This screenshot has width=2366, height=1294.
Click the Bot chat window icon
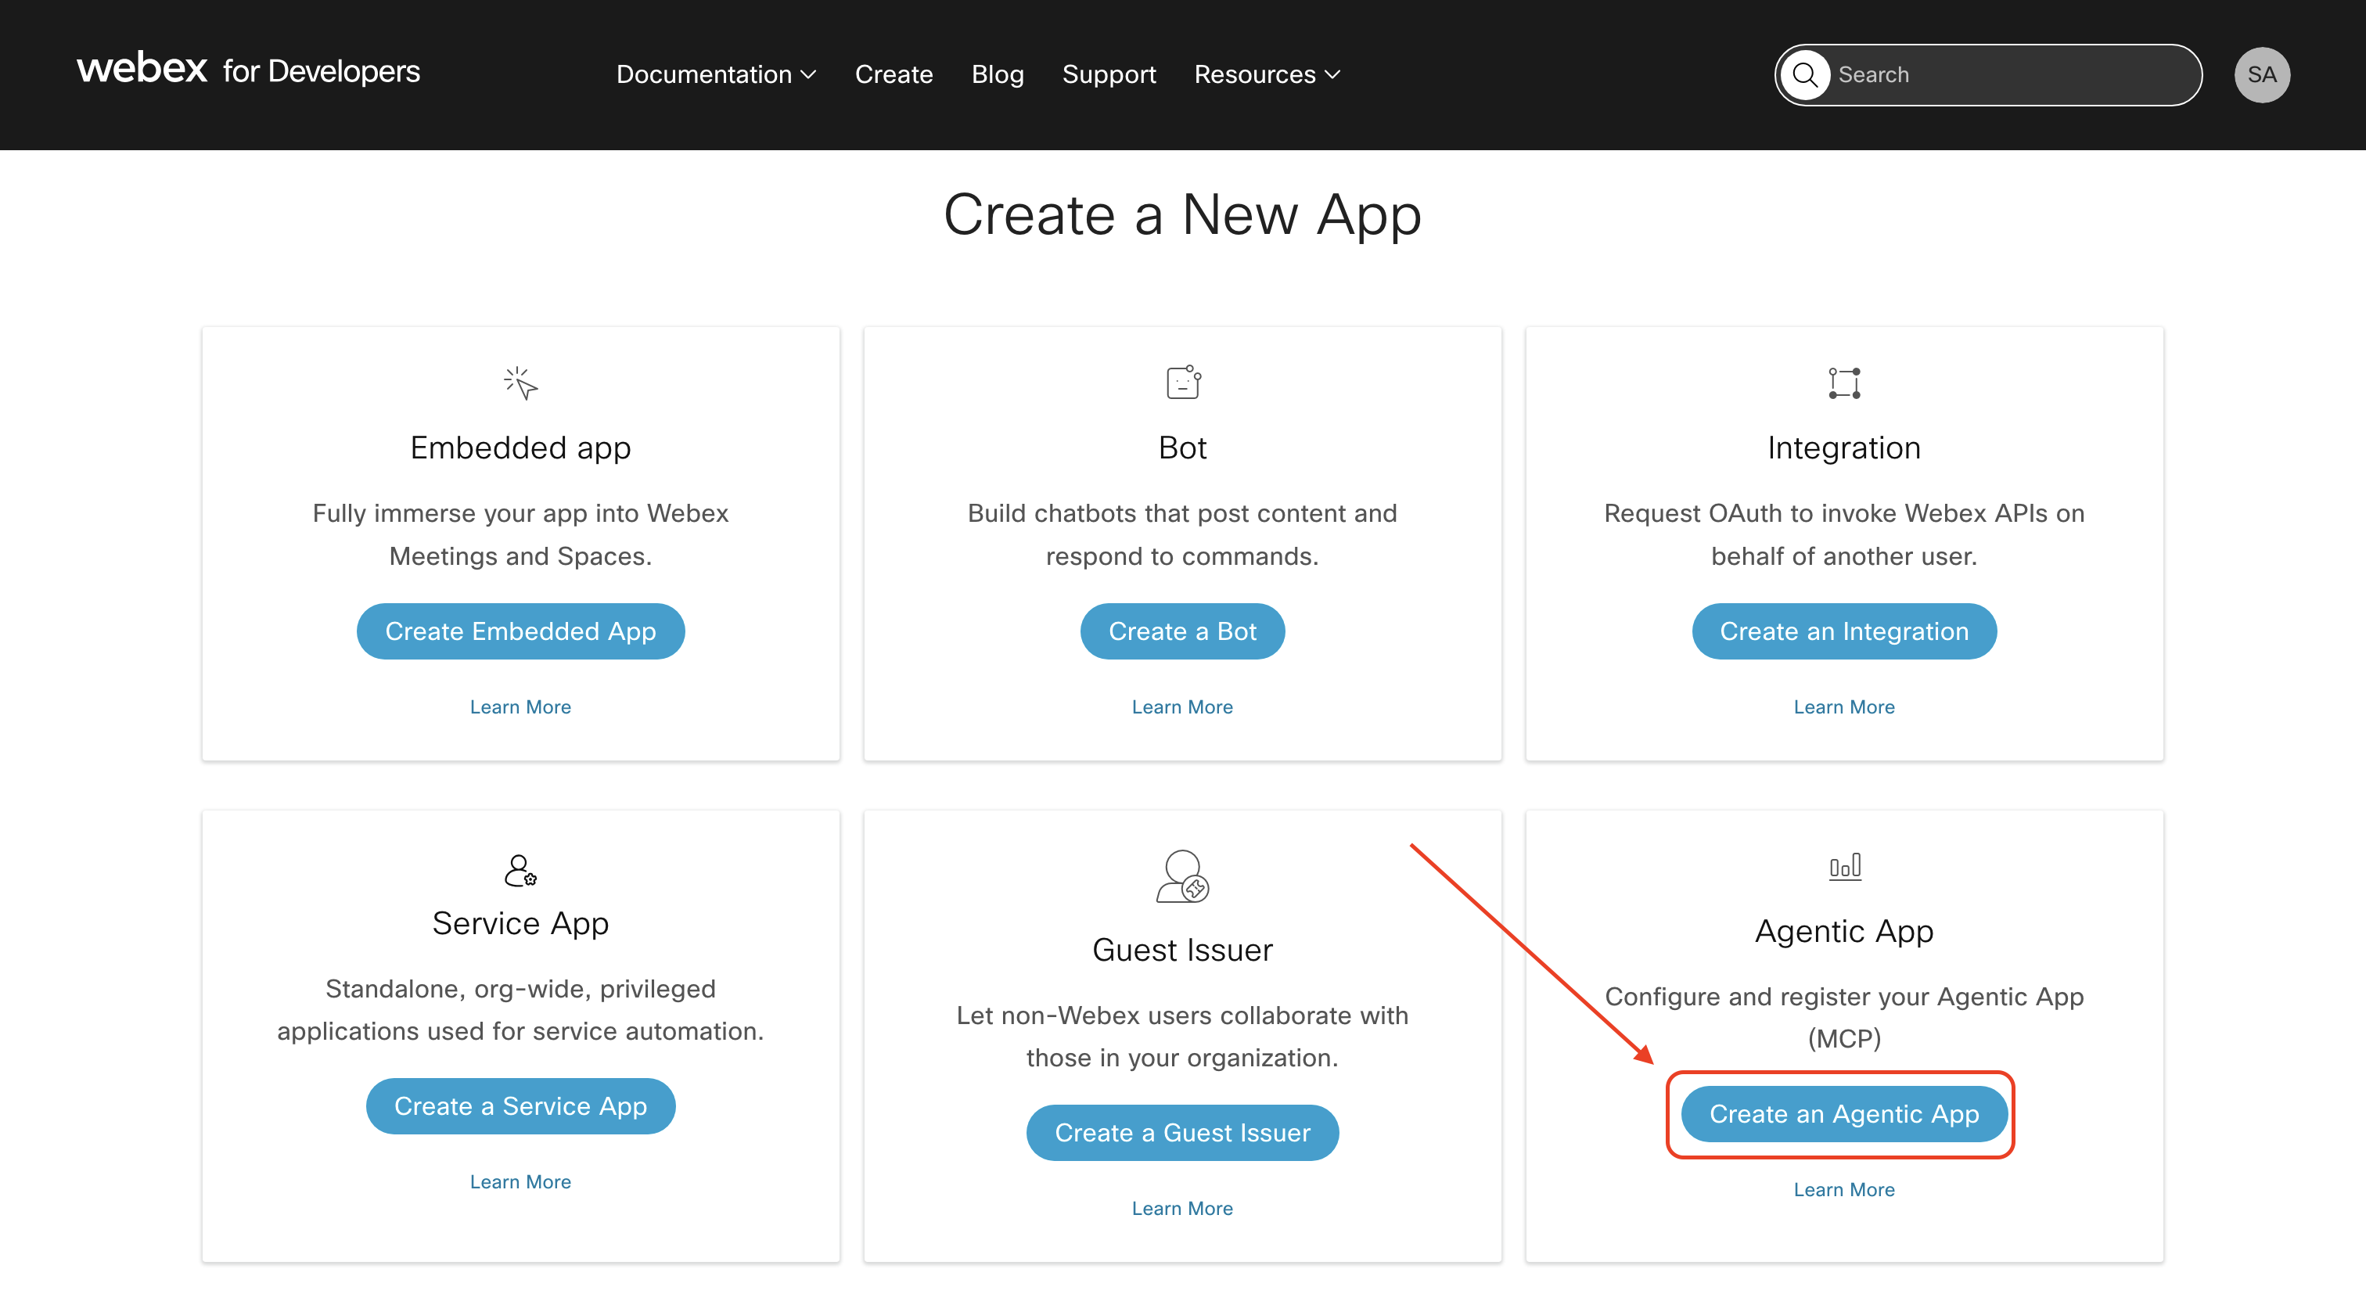[x=1182, y=382]
